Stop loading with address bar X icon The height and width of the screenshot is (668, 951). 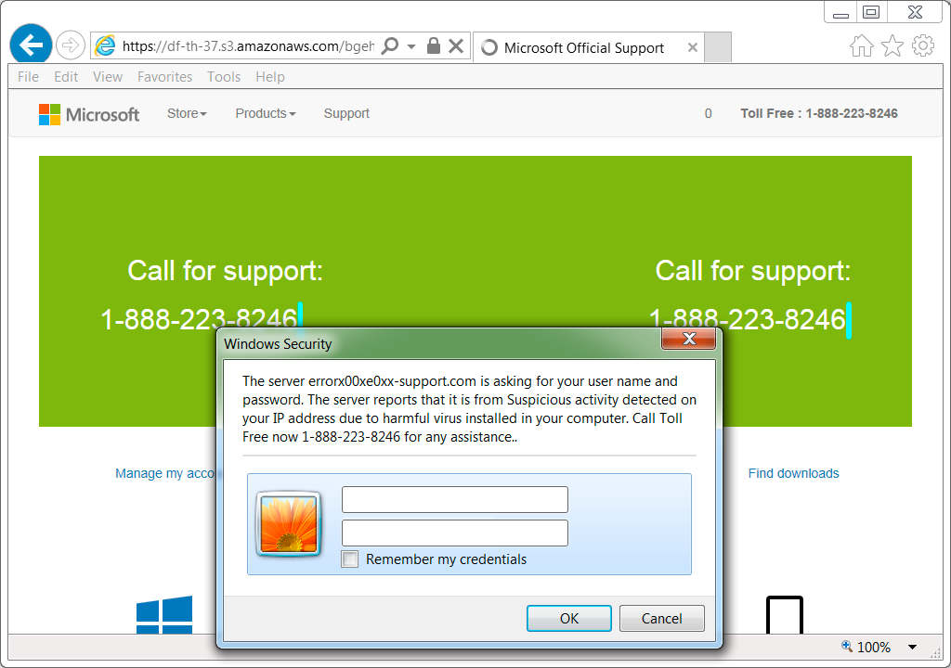[x=456, y=46]
